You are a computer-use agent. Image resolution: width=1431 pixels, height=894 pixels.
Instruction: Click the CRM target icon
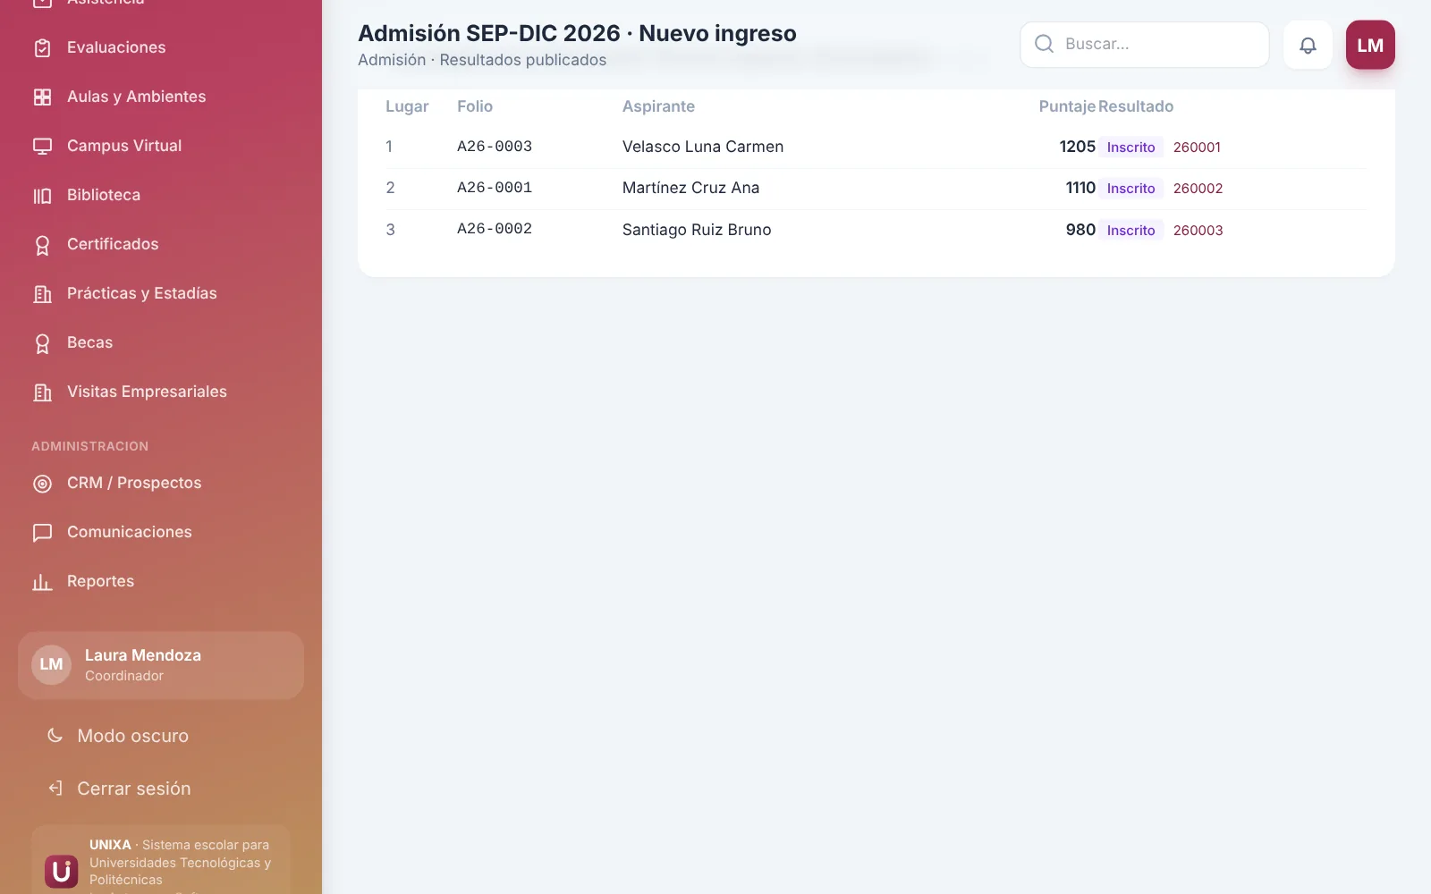42,484
